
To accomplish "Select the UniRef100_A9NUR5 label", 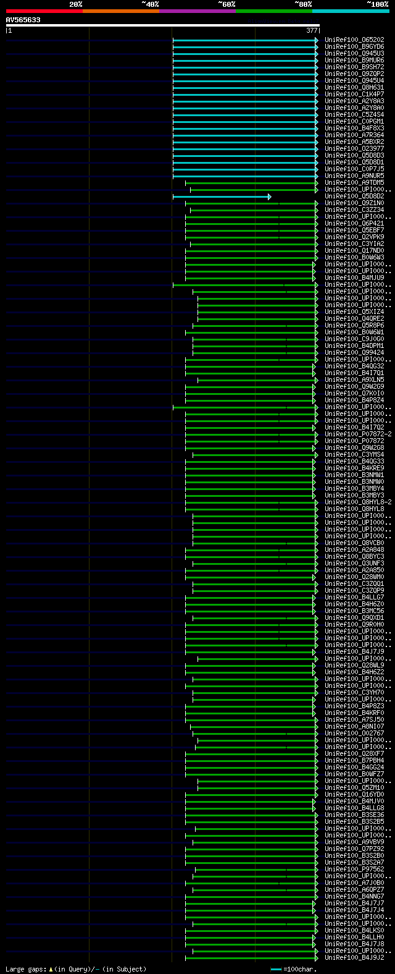I will (354, 176).
